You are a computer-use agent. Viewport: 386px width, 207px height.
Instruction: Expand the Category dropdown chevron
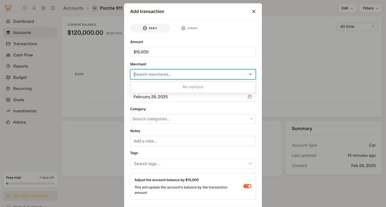[251, 119]
